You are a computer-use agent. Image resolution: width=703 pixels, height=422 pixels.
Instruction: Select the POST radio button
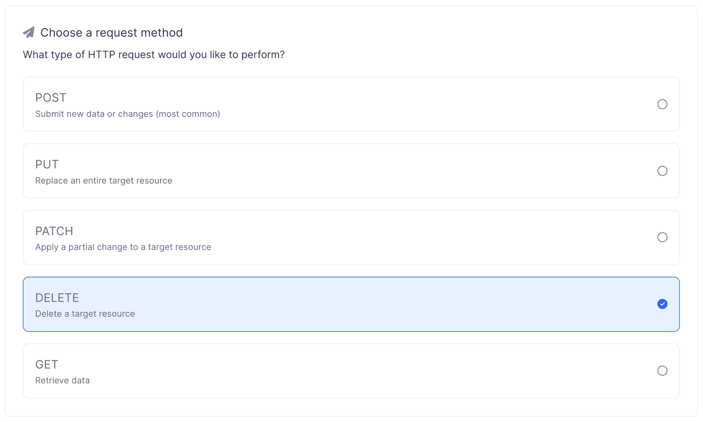tap(662, 104)
